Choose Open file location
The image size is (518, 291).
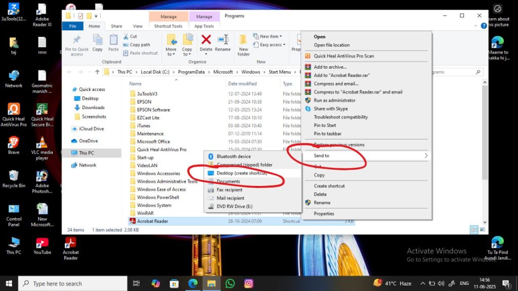point(331,45)
